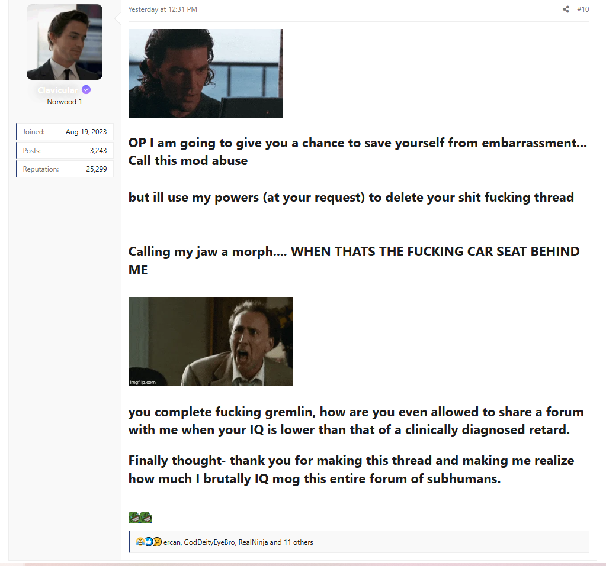The width and height of the screenshot is (606, 566).
Task: Click the text 'Calling my jaw a morph....'
Action: 207,251
